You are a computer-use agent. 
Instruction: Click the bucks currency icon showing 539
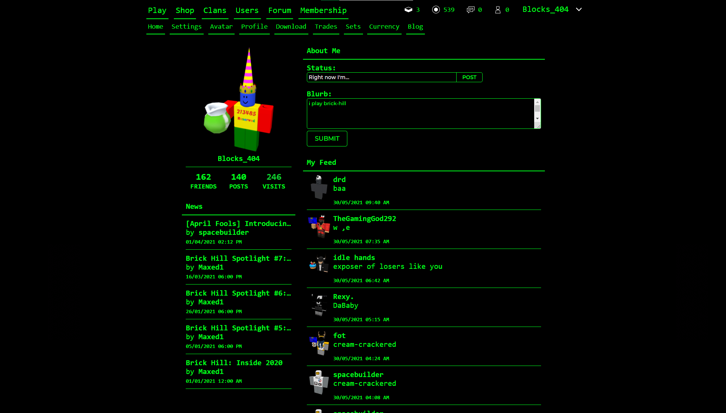[x=436, y=10]
